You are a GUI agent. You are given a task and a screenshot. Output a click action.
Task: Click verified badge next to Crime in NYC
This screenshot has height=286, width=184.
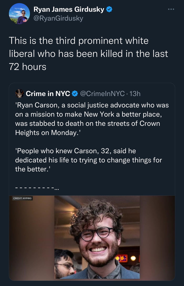click(74, 93)
